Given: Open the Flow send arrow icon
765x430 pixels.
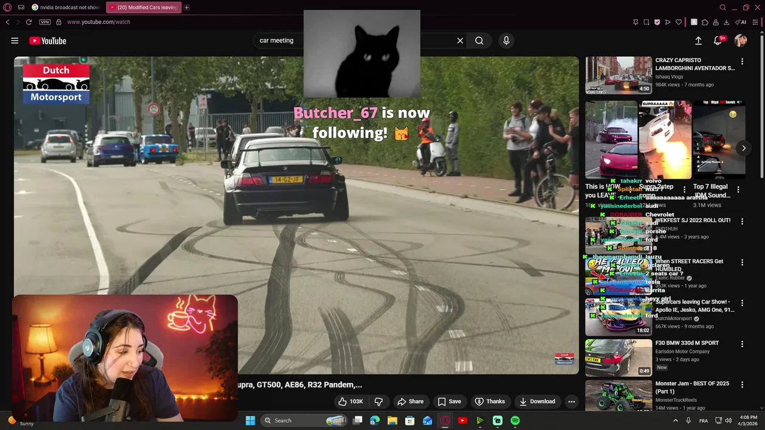Looking at the screenshot, I should [668, 22].
